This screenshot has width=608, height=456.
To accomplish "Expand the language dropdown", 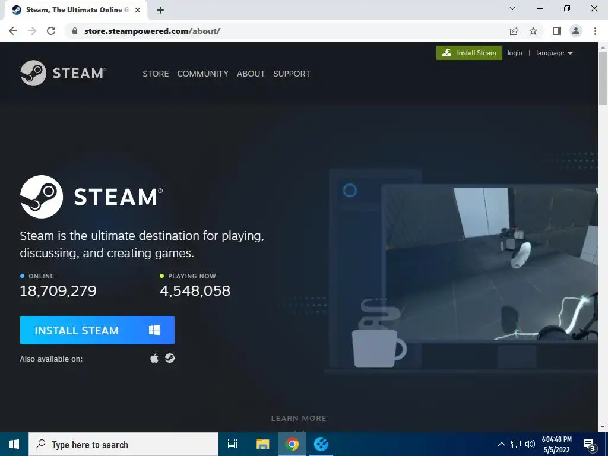I will 554,53.
